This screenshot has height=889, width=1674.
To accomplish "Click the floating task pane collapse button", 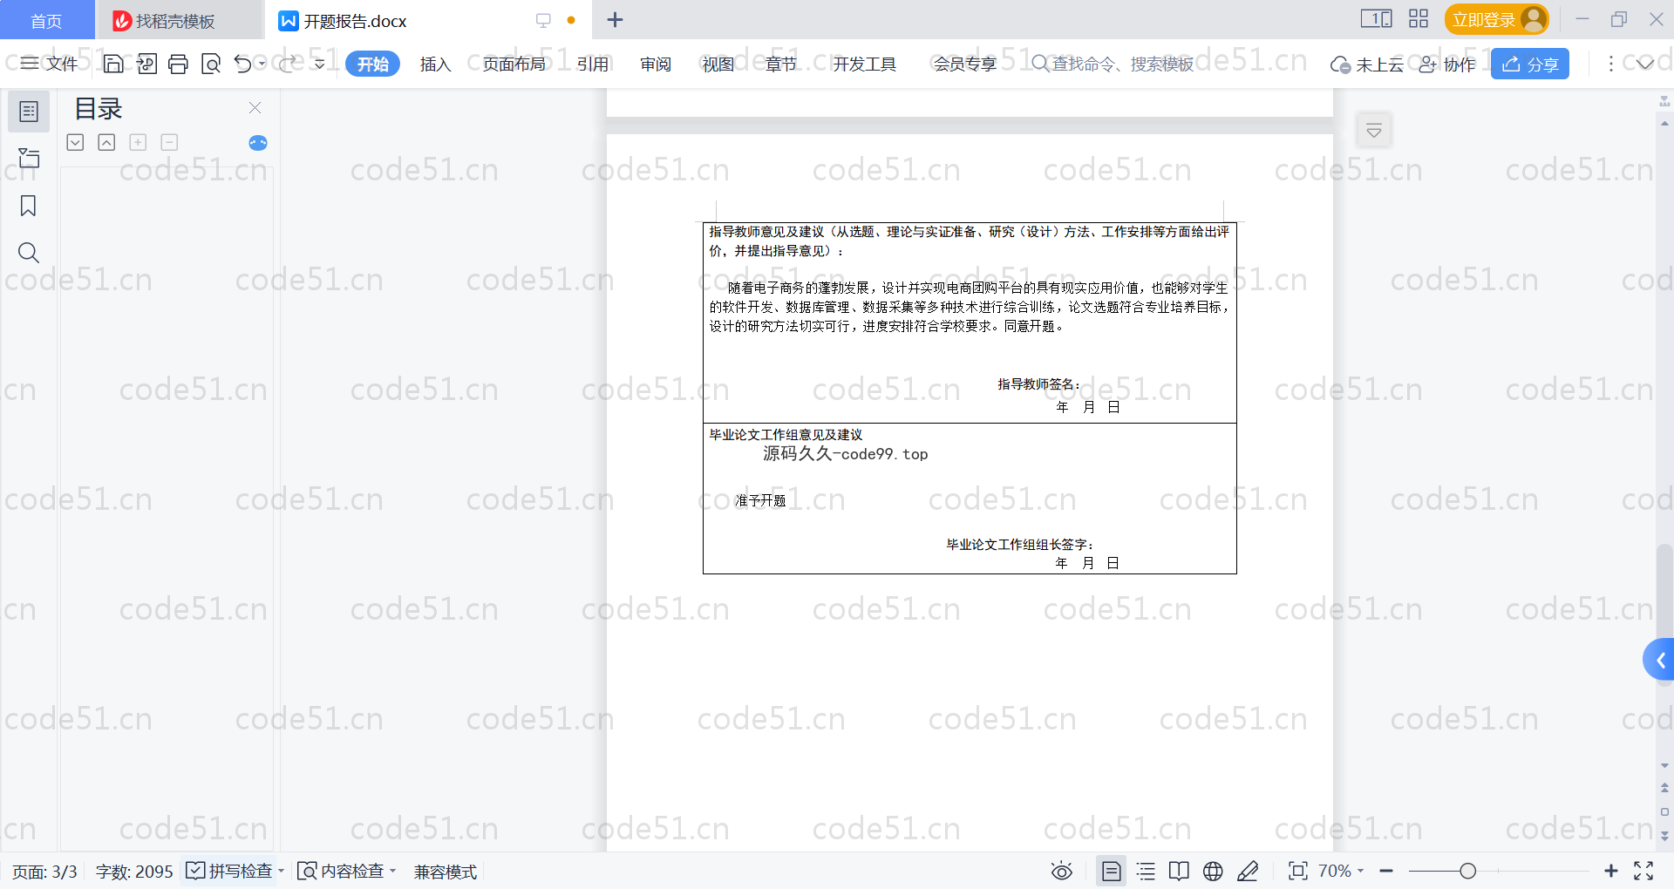I will pyautogui.click(x=1374, y=131).
